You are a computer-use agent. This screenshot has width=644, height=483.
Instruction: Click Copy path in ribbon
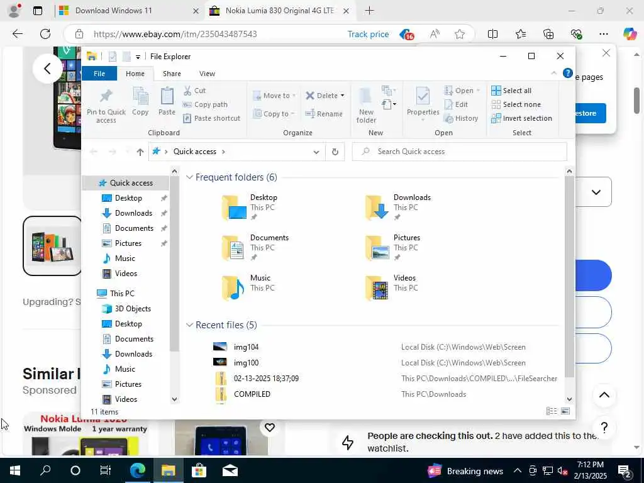(205, 104)
